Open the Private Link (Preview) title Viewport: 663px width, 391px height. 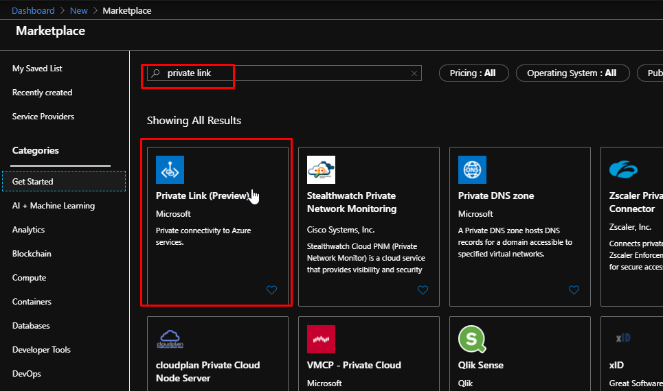[203, 196]
